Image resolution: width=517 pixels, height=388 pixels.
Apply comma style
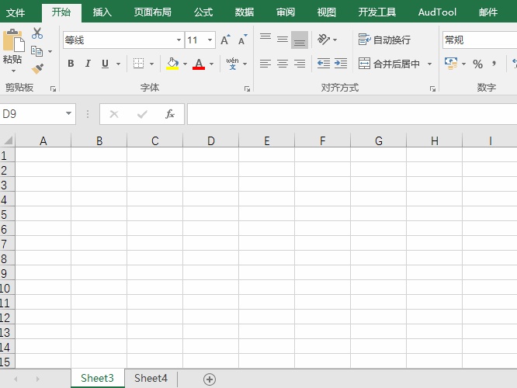494,64
